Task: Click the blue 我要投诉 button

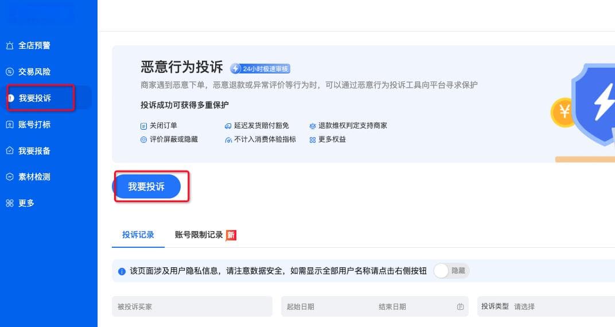Action: tap(147, 186)
